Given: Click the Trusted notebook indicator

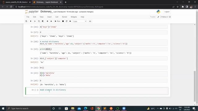Looking at the screenshot, I should click(153, 17).
